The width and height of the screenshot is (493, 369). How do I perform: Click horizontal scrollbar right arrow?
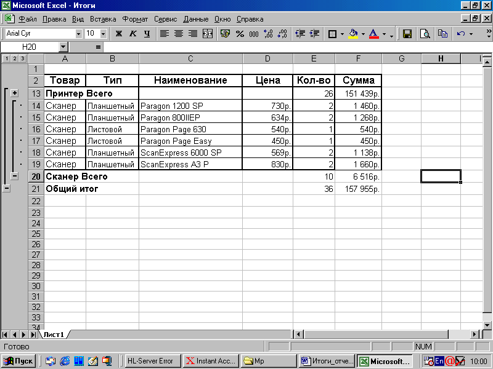(x=475, y=335)
